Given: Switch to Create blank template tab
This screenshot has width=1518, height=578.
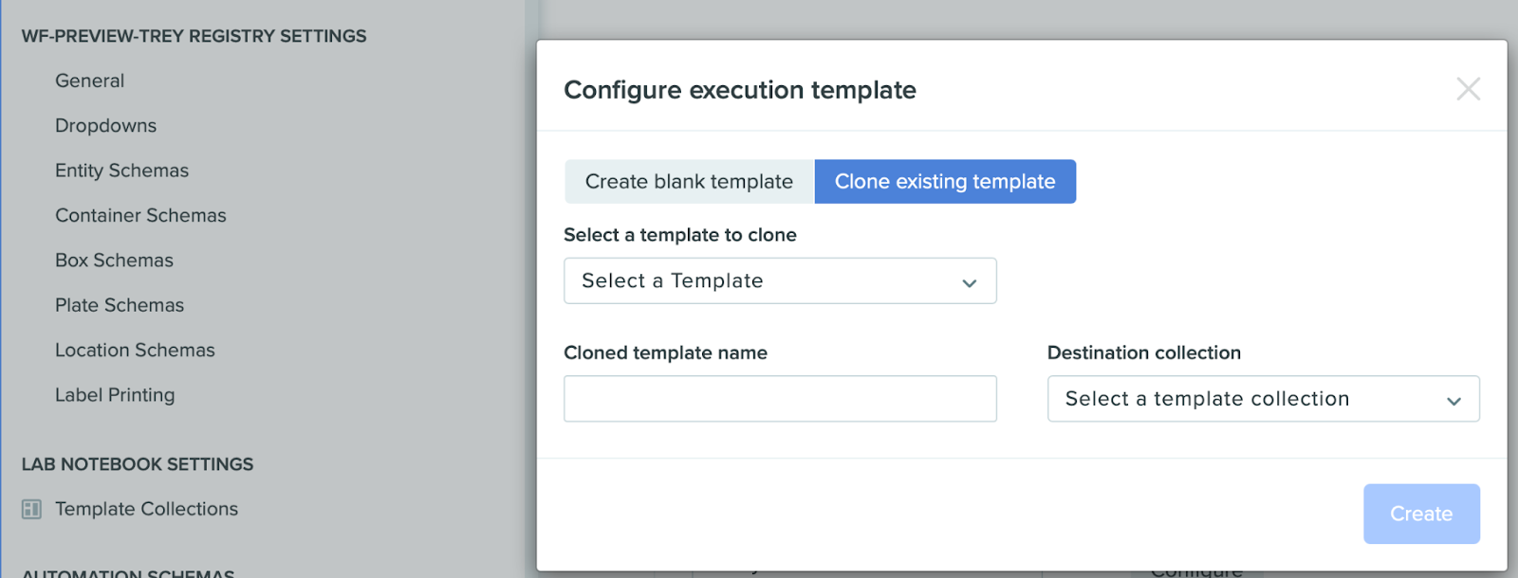Looking at the screenshot, I should [689, 182].
